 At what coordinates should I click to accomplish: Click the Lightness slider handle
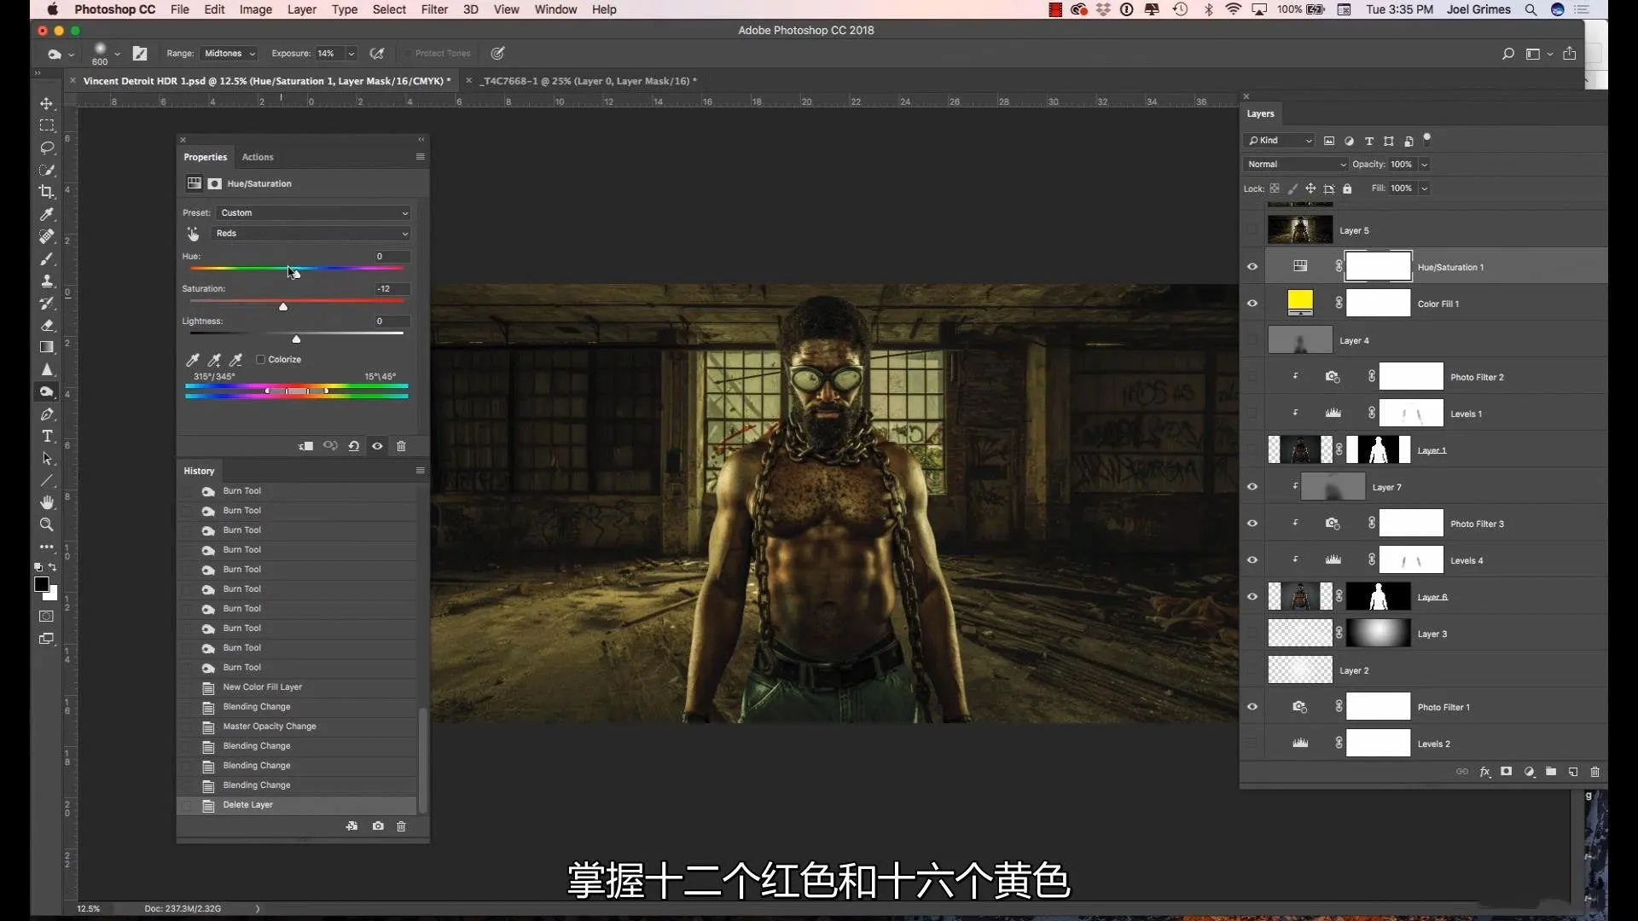click(296, 339)
